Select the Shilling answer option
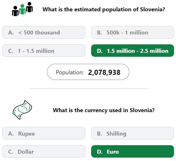 point(132,133)
